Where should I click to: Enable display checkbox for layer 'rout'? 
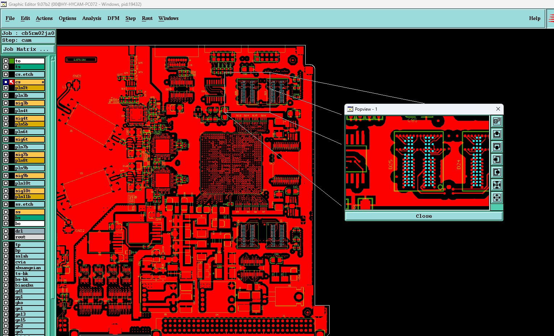coord(6,237)
